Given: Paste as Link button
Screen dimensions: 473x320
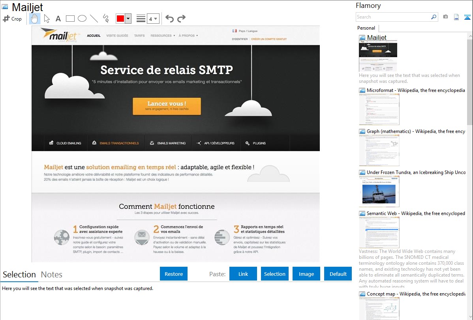Looking at the screenshot, I should click(243, 274).
